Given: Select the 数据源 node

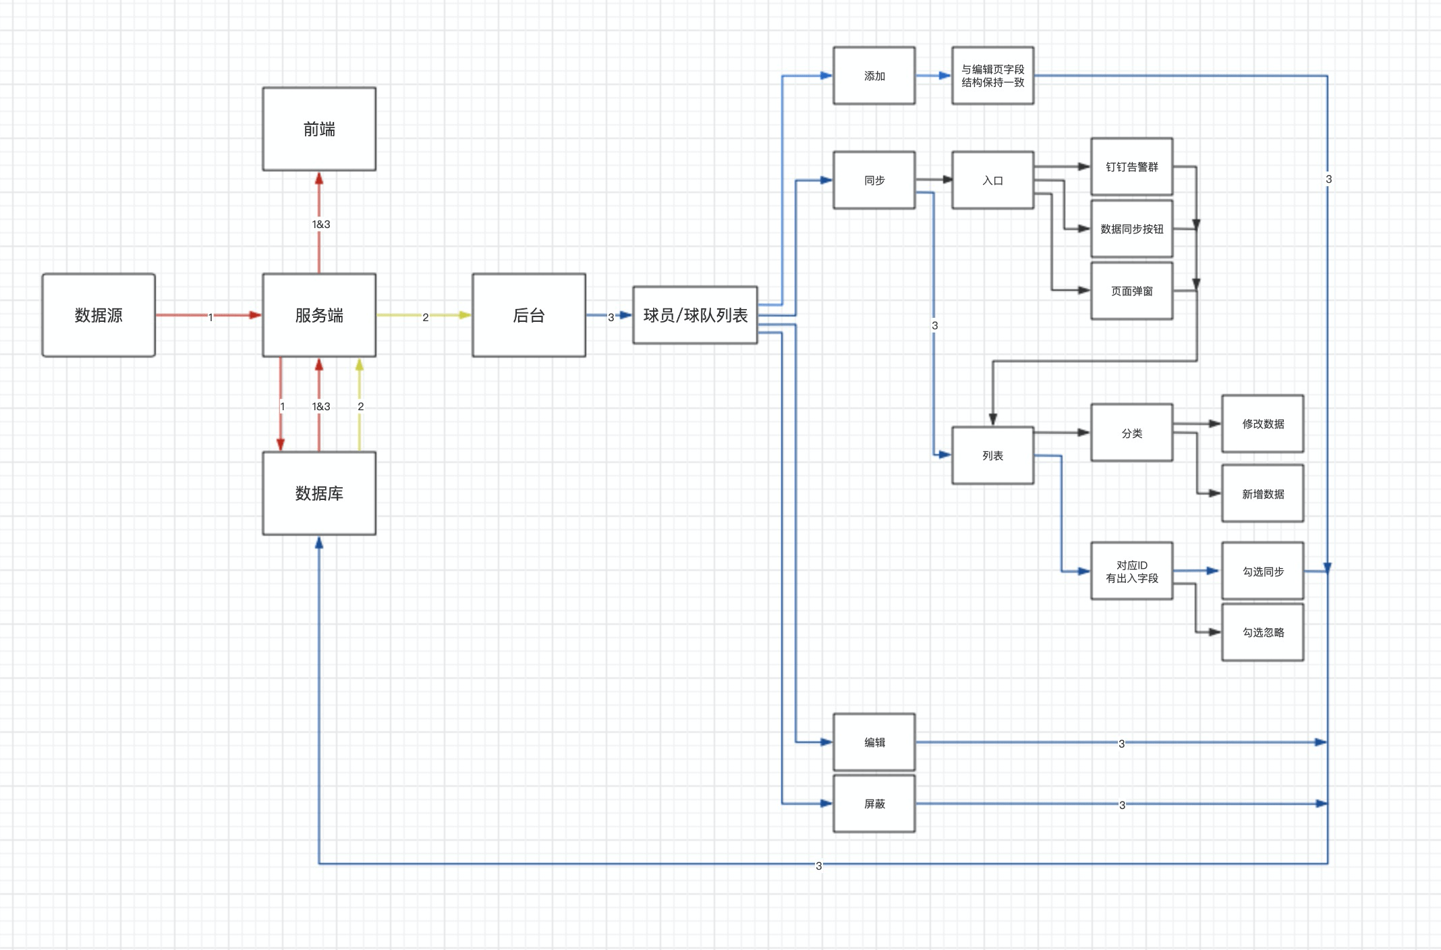Looking at the screenshot, I should pyautogui.click(x=98, y=315).
